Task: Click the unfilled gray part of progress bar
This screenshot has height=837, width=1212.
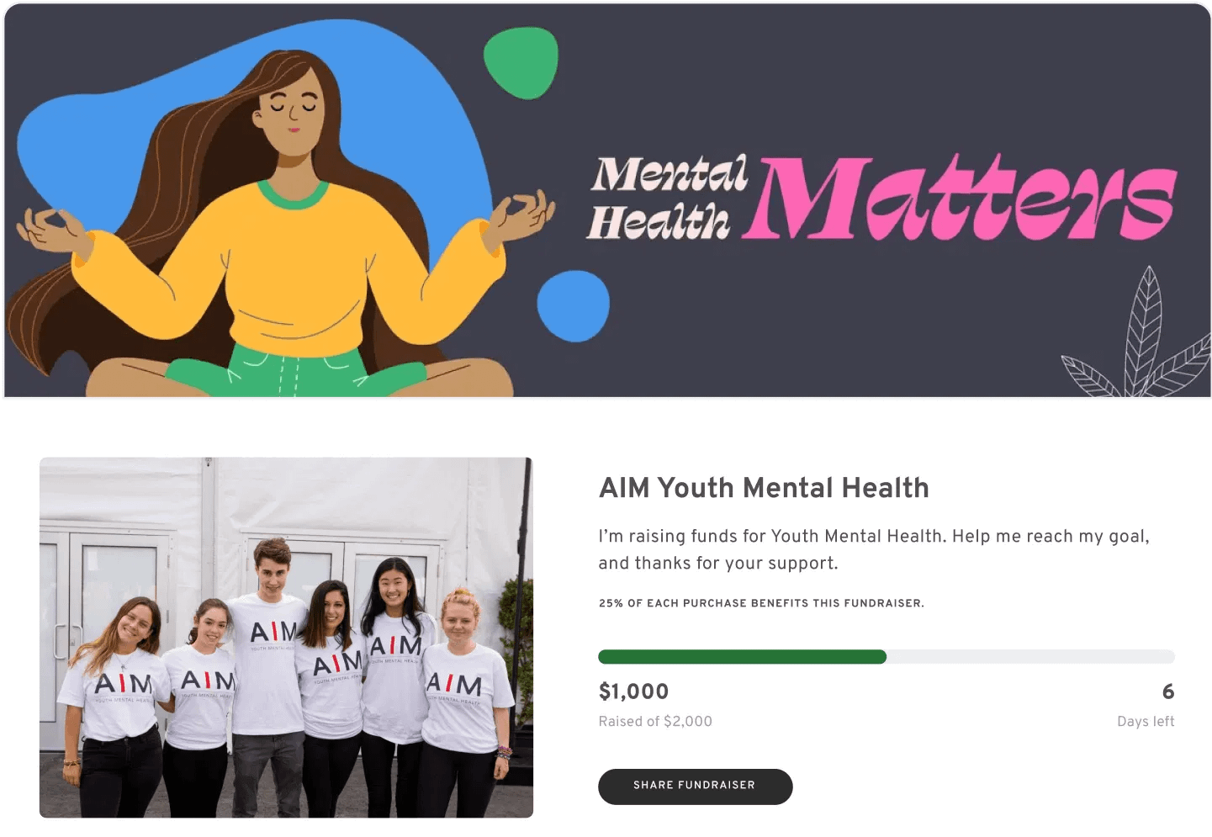Action: point(1030,657)
